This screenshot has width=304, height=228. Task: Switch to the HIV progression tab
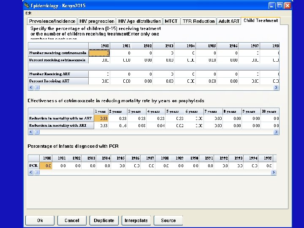[x=97, y=21]
